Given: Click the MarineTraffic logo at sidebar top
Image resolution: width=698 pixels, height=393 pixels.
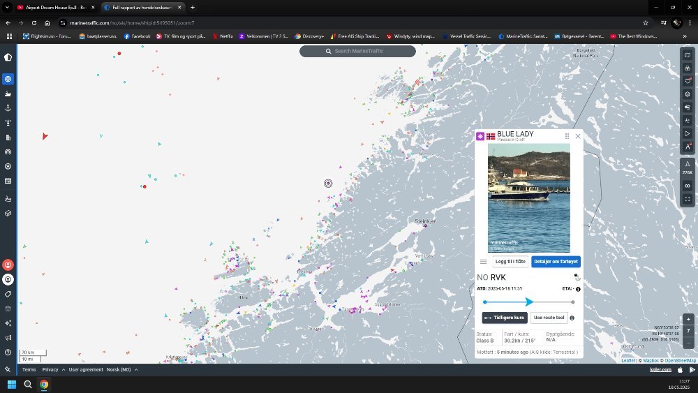Looking at the screenshot, I should click(8, 57).
